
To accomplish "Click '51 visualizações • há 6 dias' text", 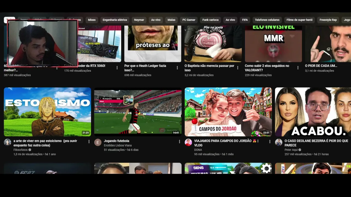I will click(121, 150).
